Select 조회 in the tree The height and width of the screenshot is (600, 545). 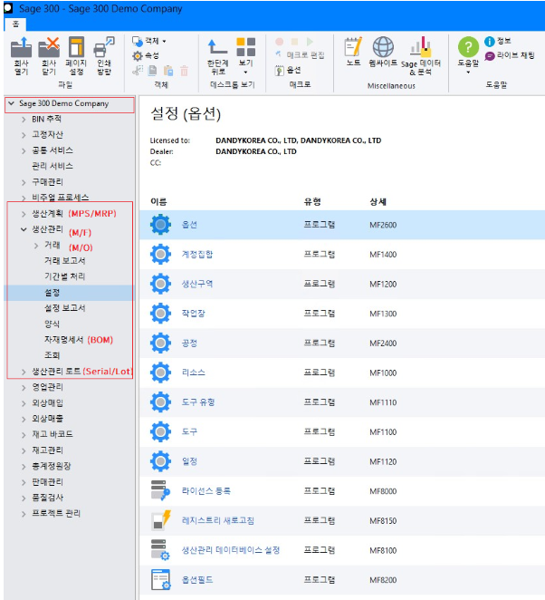pos(52,355)
